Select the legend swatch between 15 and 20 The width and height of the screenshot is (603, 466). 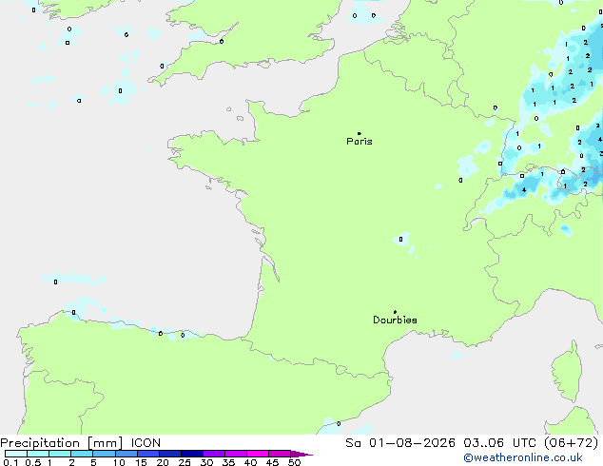[148, 454]
